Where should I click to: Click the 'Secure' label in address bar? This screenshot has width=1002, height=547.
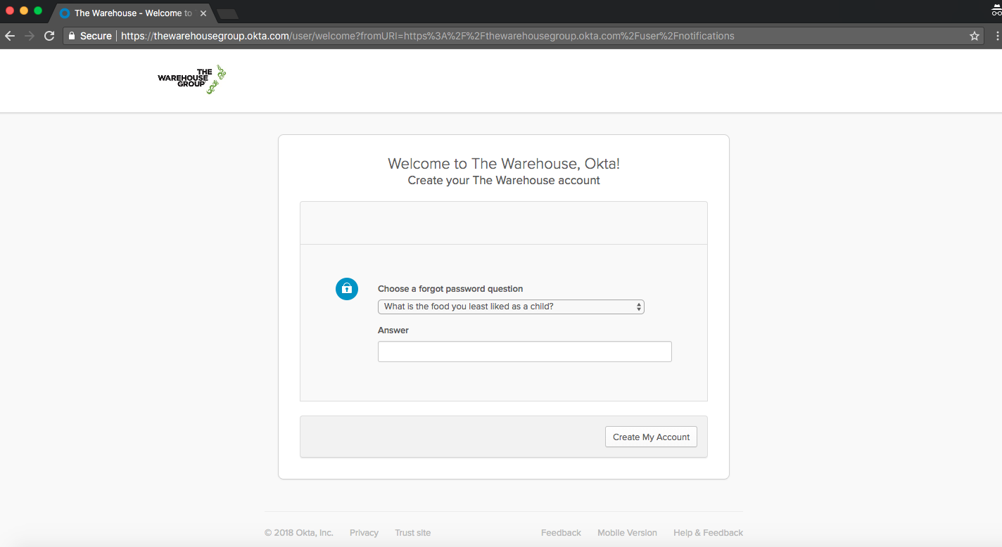point(96,36)
